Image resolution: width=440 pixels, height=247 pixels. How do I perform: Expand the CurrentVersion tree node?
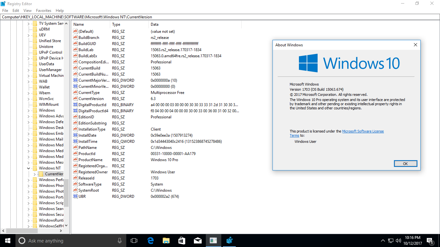pyautogui.click(x=34, y=174)
